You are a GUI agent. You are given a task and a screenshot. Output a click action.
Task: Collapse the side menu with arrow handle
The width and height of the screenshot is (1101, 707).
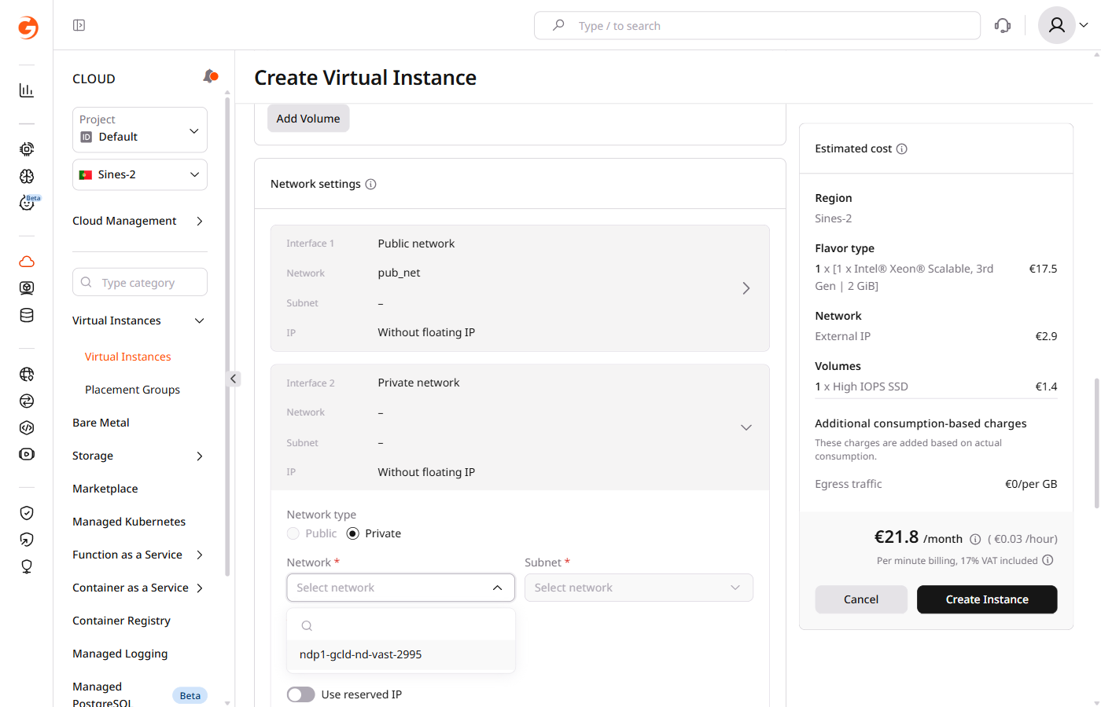234,379
